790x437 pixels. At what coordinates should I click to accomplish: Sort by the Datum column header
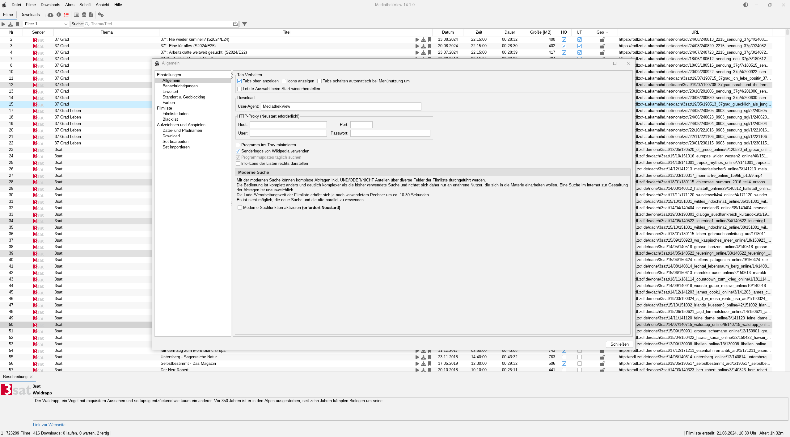448,32
